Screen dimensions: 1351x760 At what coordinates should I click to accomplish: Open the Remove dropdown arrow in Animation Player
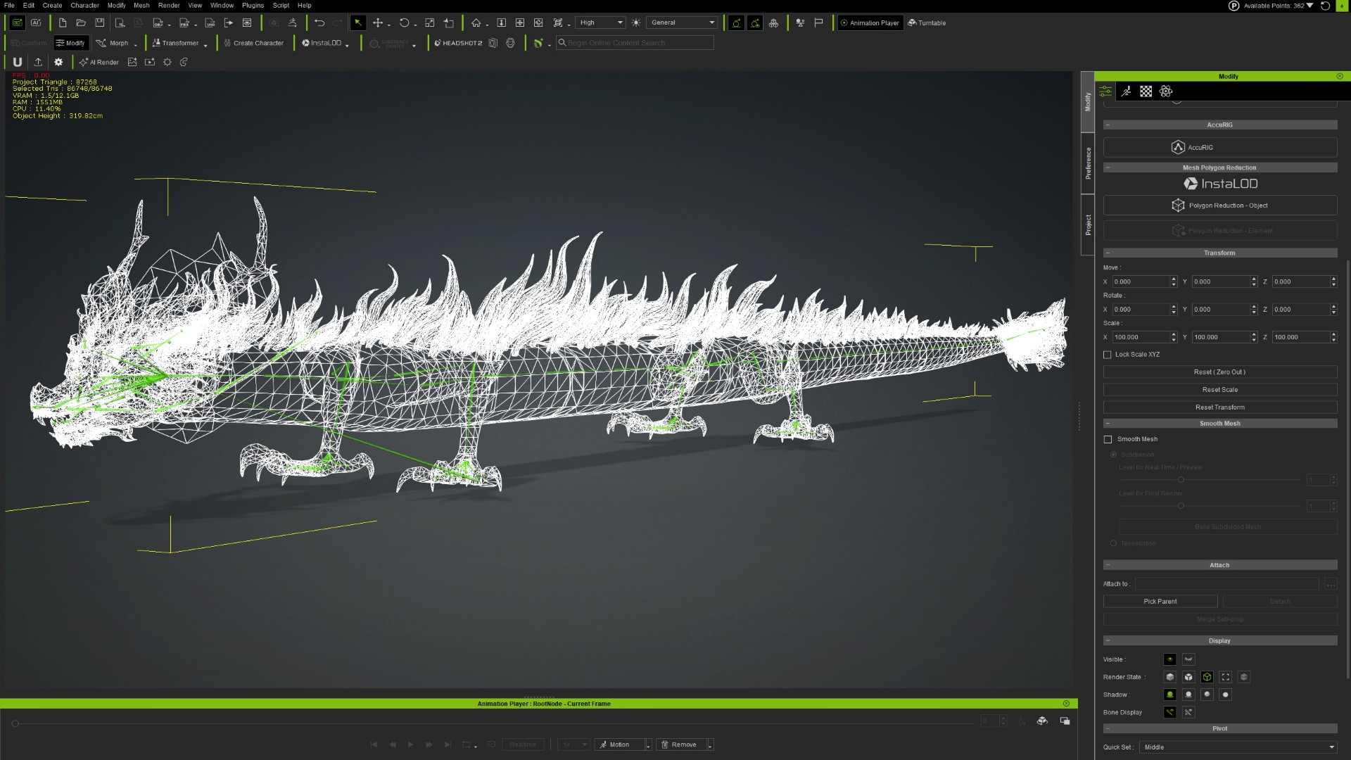pyautogui.click(x=710, y=745)
